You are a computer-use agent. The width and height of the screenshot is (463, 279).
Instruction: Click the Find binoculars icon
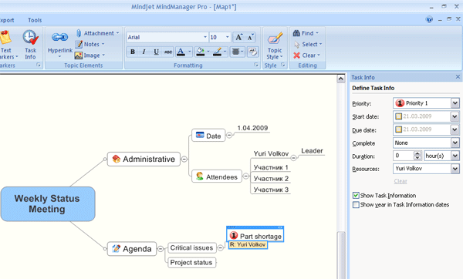point(296,33)
